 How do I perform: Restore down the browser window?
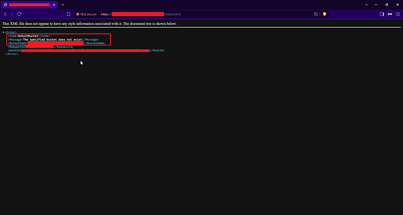click(x=386, y=5)
